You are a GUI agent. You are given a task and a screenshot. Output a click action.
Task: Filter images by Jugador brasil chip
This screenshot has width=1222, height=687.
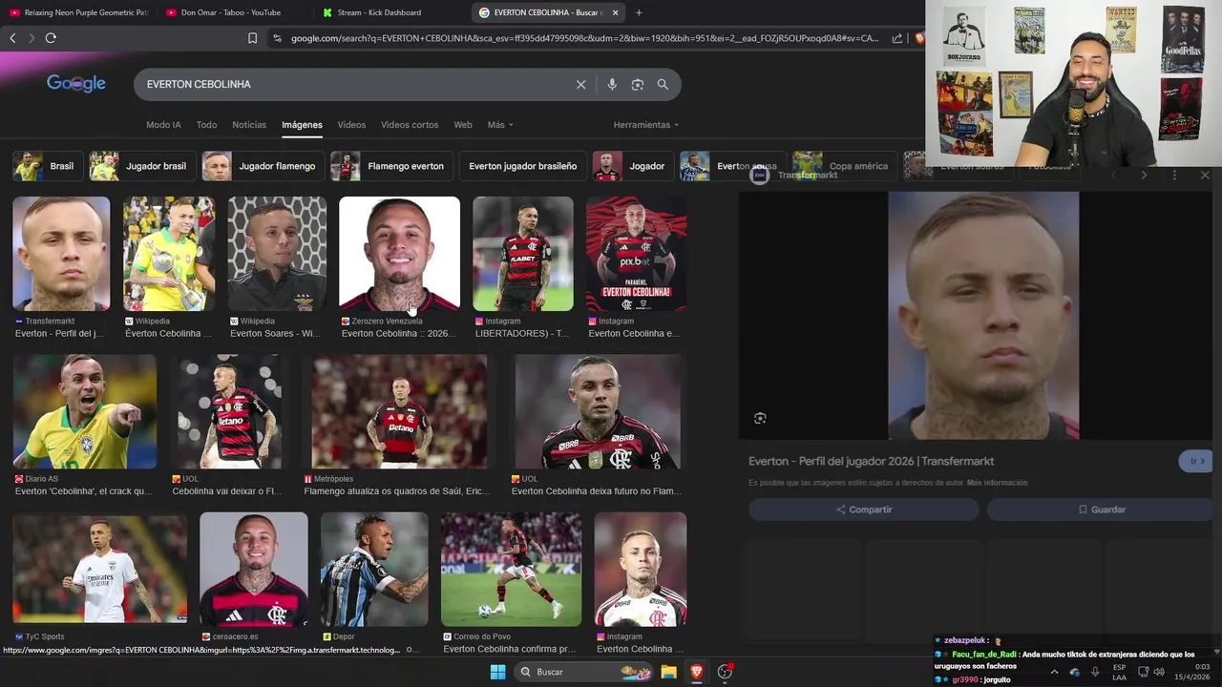(142, 166)
